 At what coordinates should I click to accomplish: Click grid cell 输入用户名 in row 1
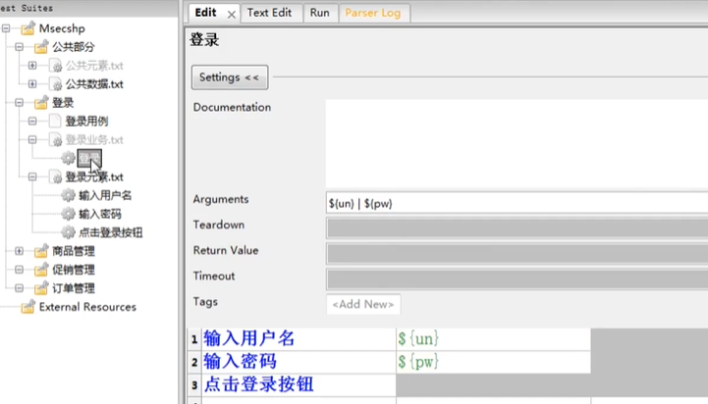[299, 339]
